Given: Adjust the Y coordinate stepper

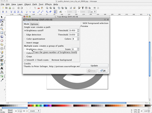Looking at the screenshot, I should tap(89, 12).
